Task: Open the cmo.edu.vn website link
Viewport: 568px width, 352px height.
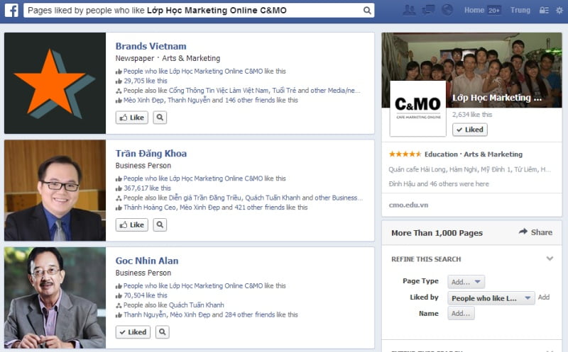Action: (408, 205)
